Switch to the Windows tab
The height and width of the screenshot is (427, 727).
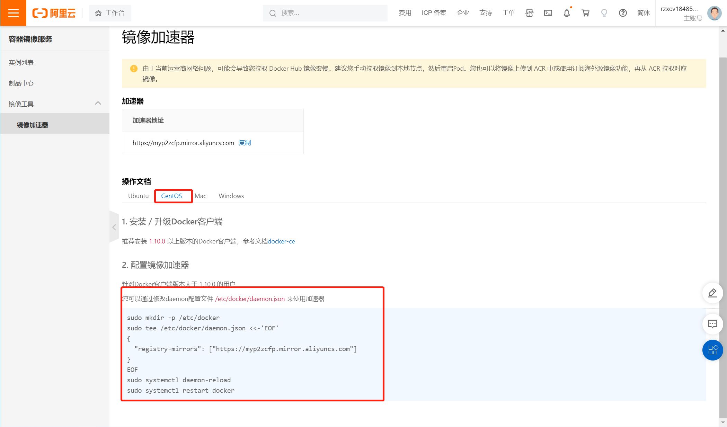tap(231, 196)
